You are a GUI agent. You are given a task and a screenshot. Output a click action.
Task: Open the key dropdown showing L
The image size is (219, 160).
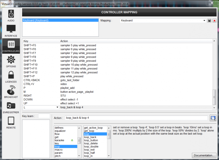pos(57,107)
